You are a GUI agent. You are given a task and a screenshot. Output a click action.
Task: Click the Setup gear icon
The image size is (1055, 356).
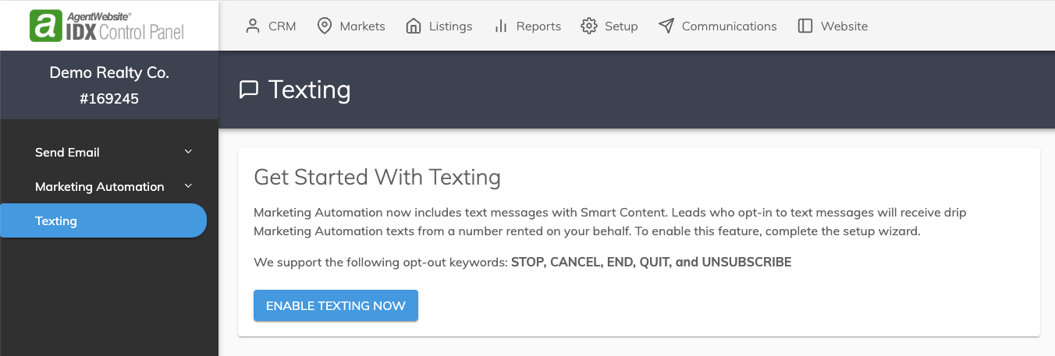(589, 26)
